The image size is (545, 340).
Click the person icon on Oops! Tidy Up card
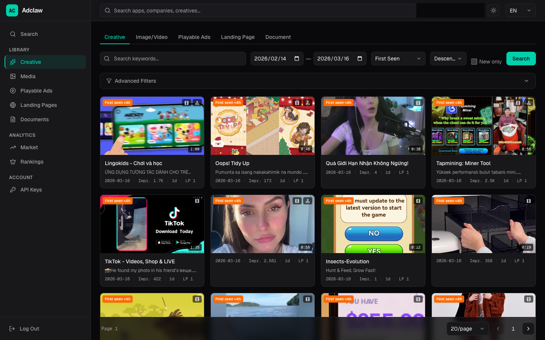point(308,103)
